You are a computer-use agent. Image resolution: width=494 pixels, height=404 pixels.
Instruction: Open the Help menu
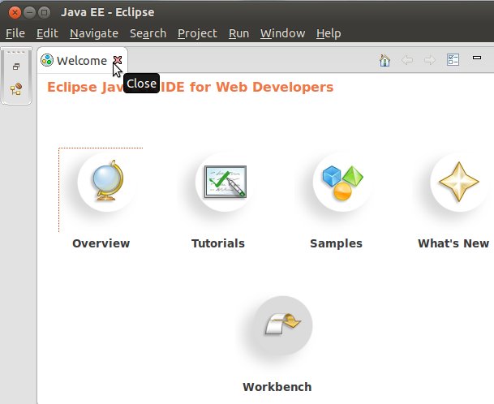329,33
